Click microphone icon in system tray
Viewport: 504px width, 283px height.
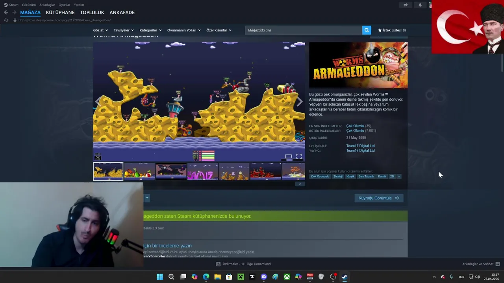pos(451,277)
